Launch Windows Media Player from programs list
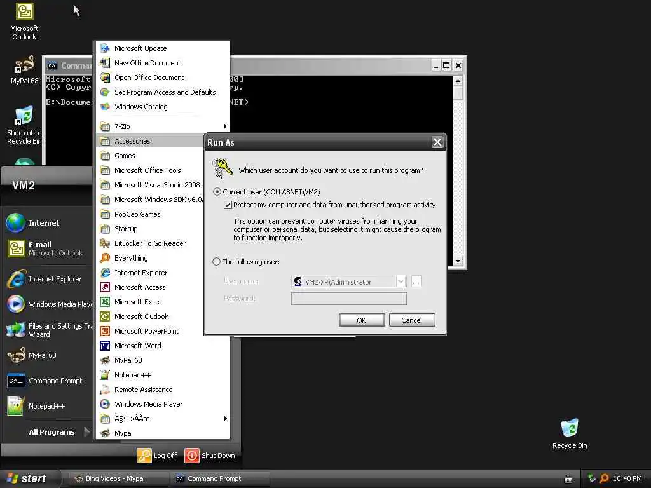Screen dimensions: 651x488 pyautogui.click(x=162, y=404)
